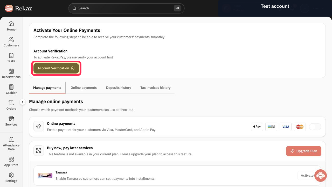Open Settings gear in sidebar

coord(11,175)
